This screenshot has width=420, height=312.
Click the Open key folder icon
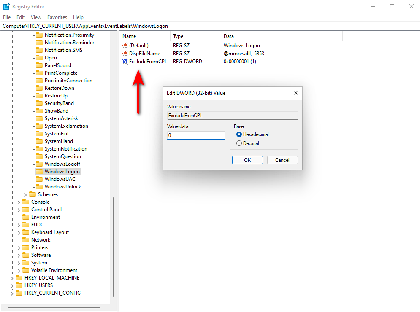[39, 57]
